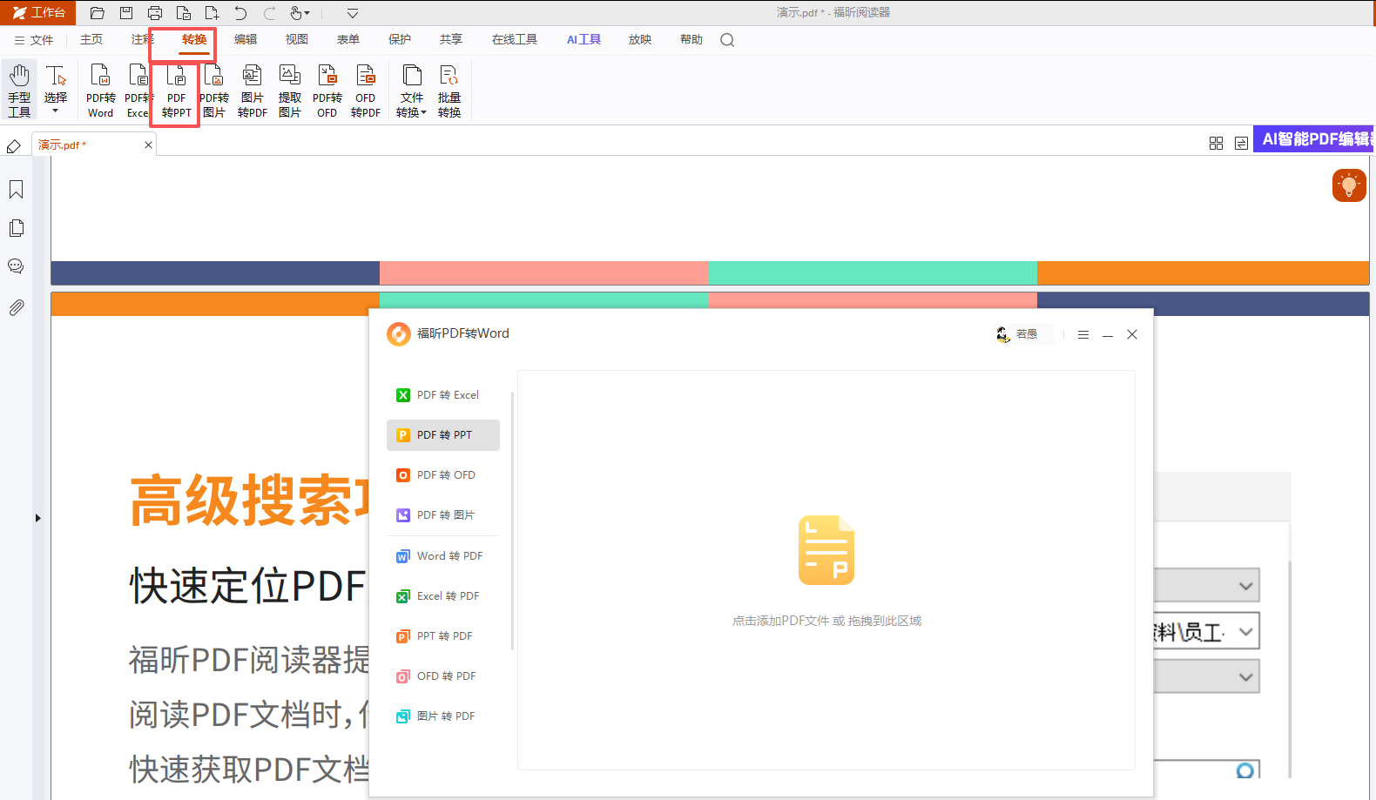This screenshot has height=800, width=1376.
Task: Select the Hand tool in ribbon
Action: point(19,90)
